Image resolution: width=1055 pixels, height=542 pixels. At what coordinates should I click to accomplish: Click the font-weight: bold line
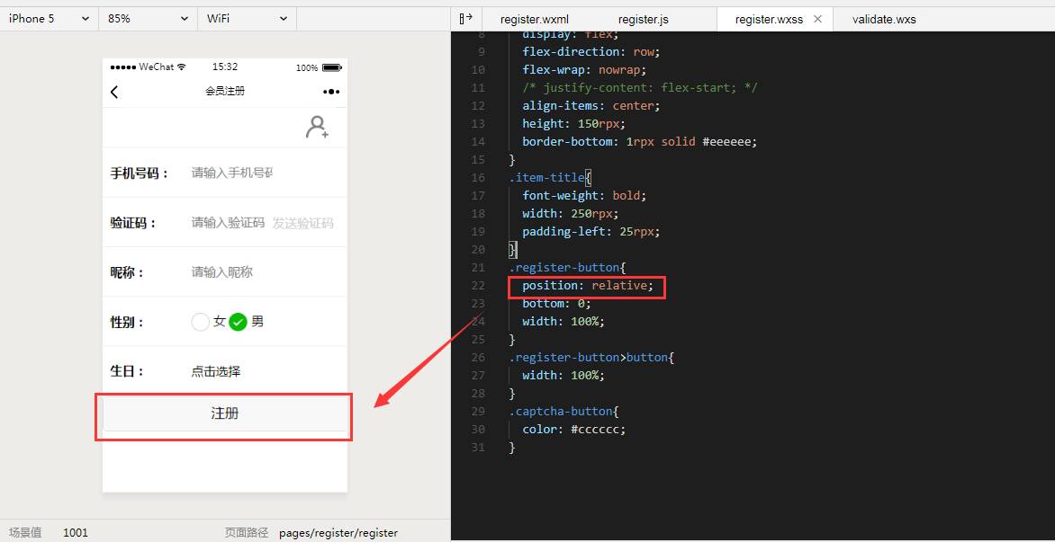coord(584,195)
